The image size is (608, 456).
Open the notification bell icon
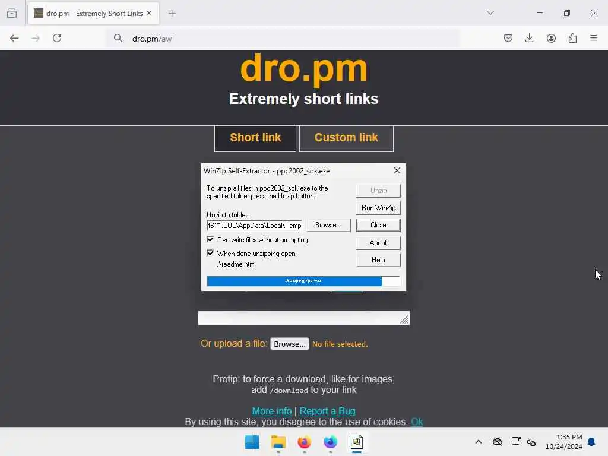click(x=591, y=442)
